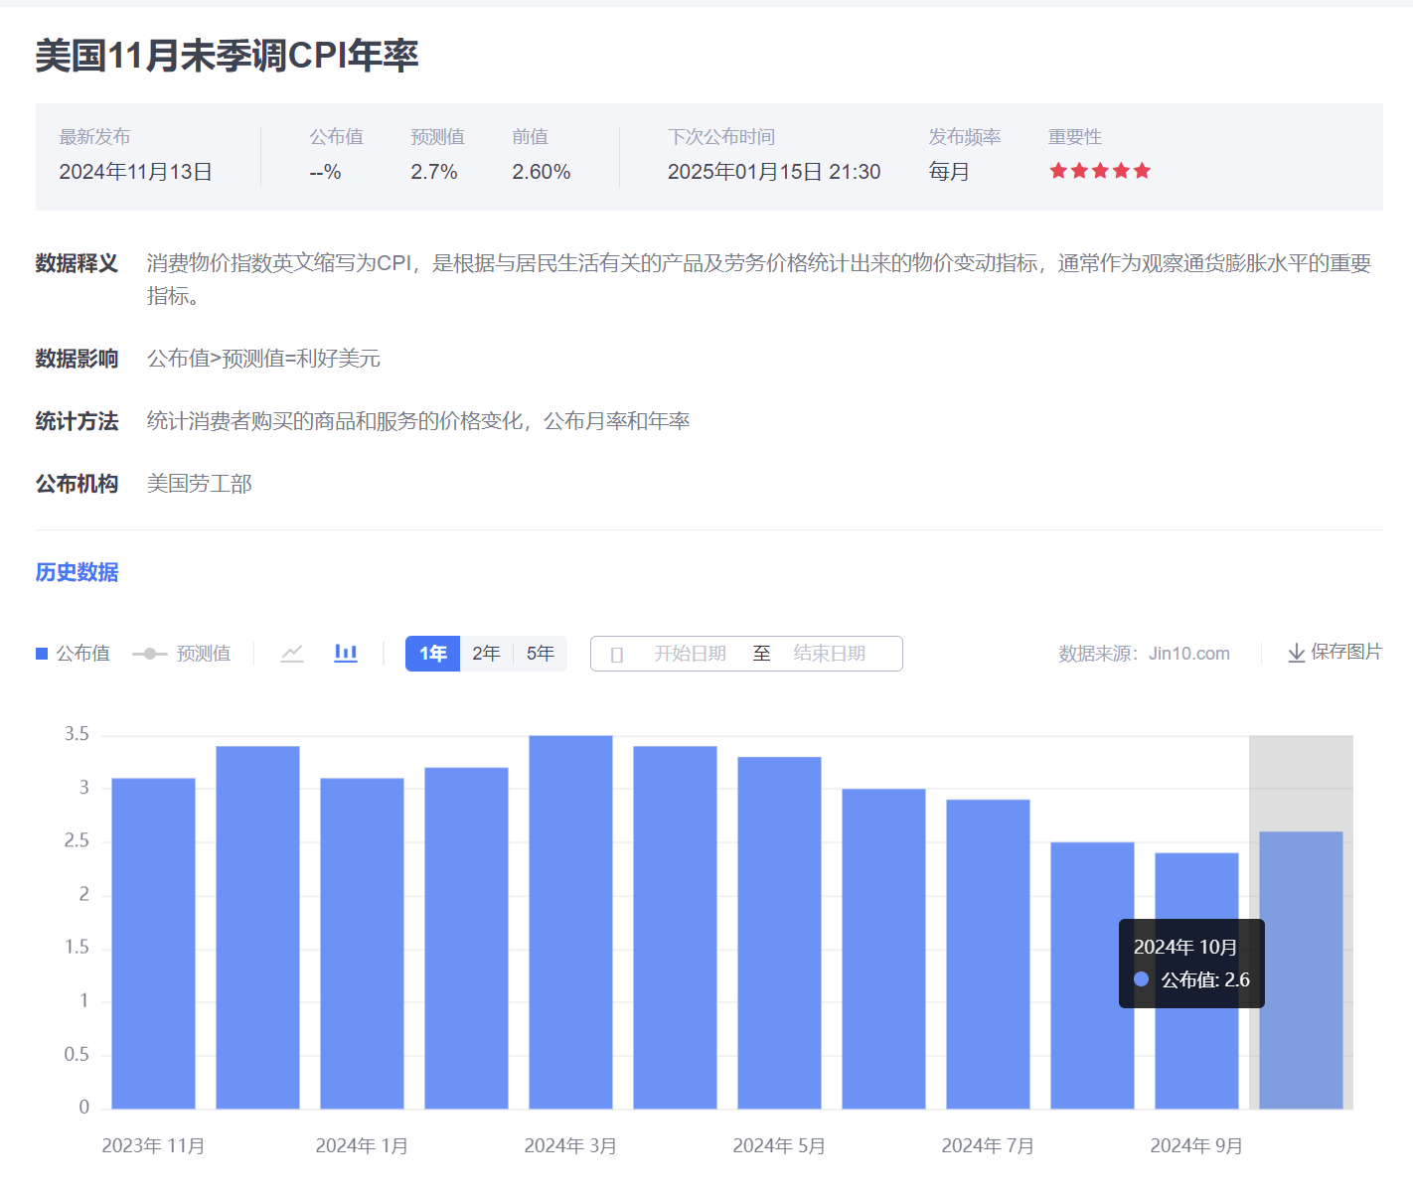This screenshot has width=1413, height=1197.
Task: Click the 数据影响 label
Action: [77, 359]
